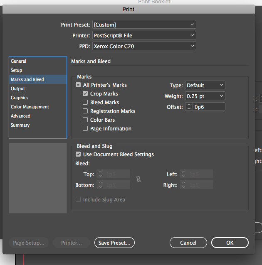Toggle the bleed link chain icon
Viewport: 262px width, 265px height.
138,179
